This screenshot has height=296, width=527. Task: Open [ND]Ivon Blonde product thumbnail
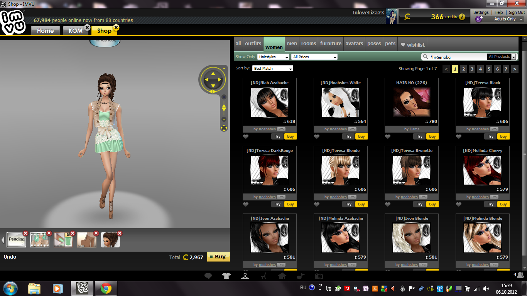pos(411,238)
